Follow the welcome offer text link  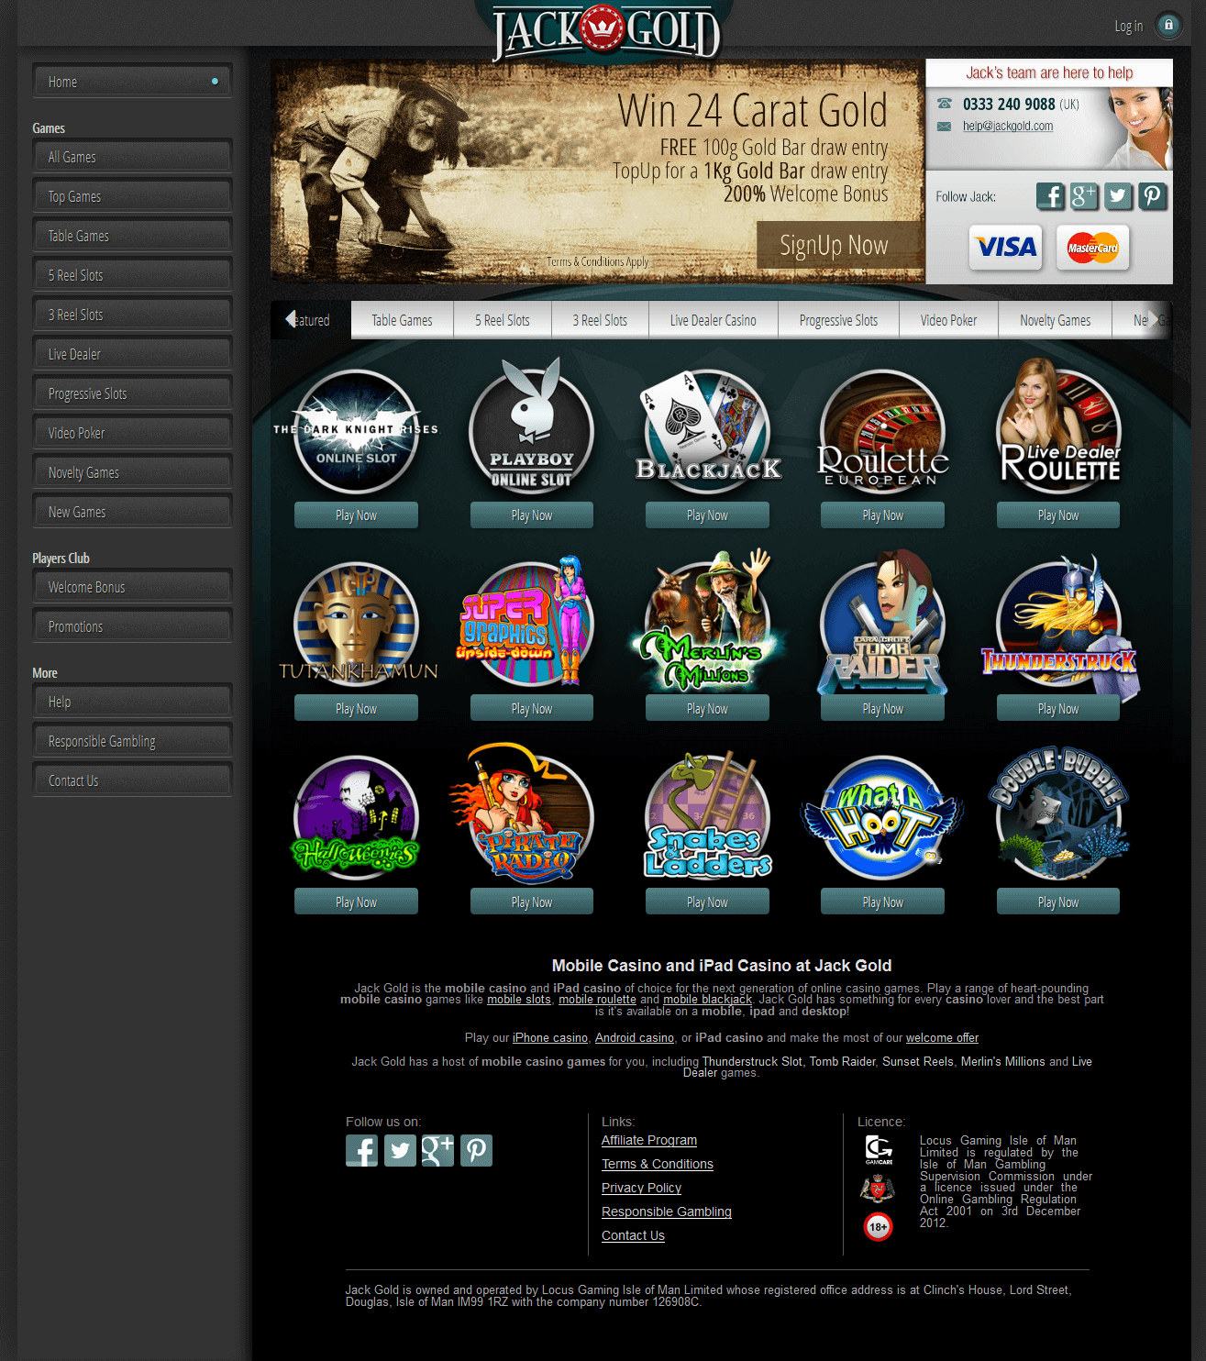click(942, 1038)
